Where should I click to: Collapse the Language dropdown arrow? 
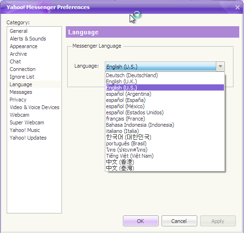(220, 66)
